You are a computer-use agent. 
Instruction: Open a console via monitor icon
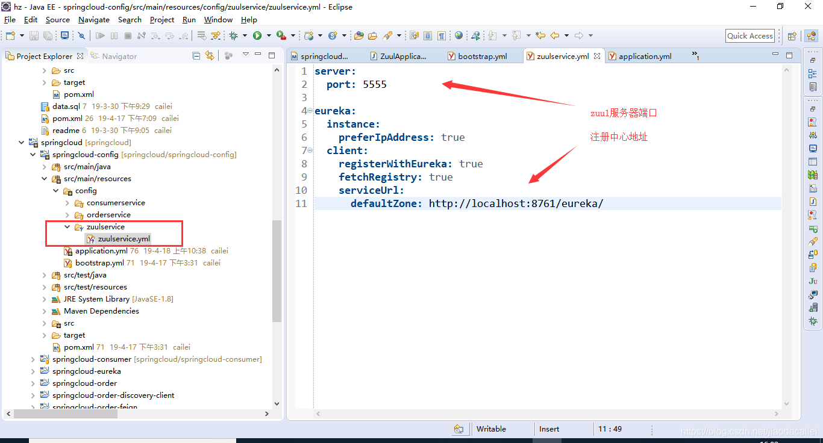[x=64, y=36]
